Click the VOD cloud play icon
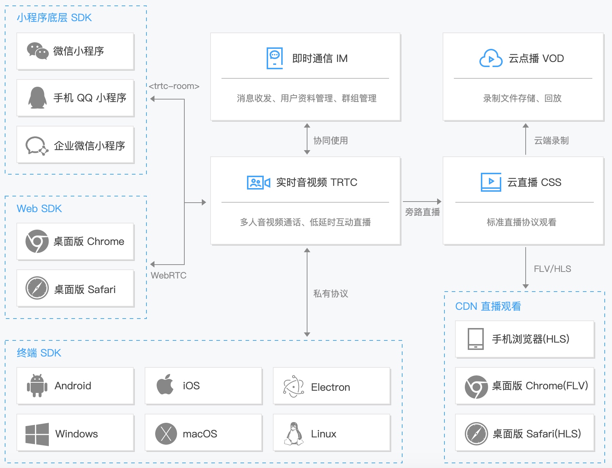 point(491,58)
